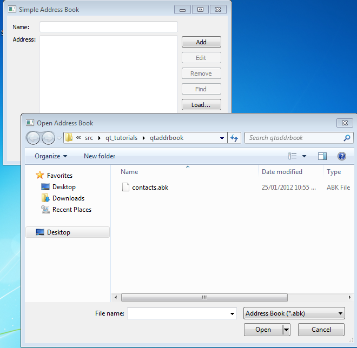Click the Change your view icon
This screenshot has height=348, width=357.
(x=292, y=156)
